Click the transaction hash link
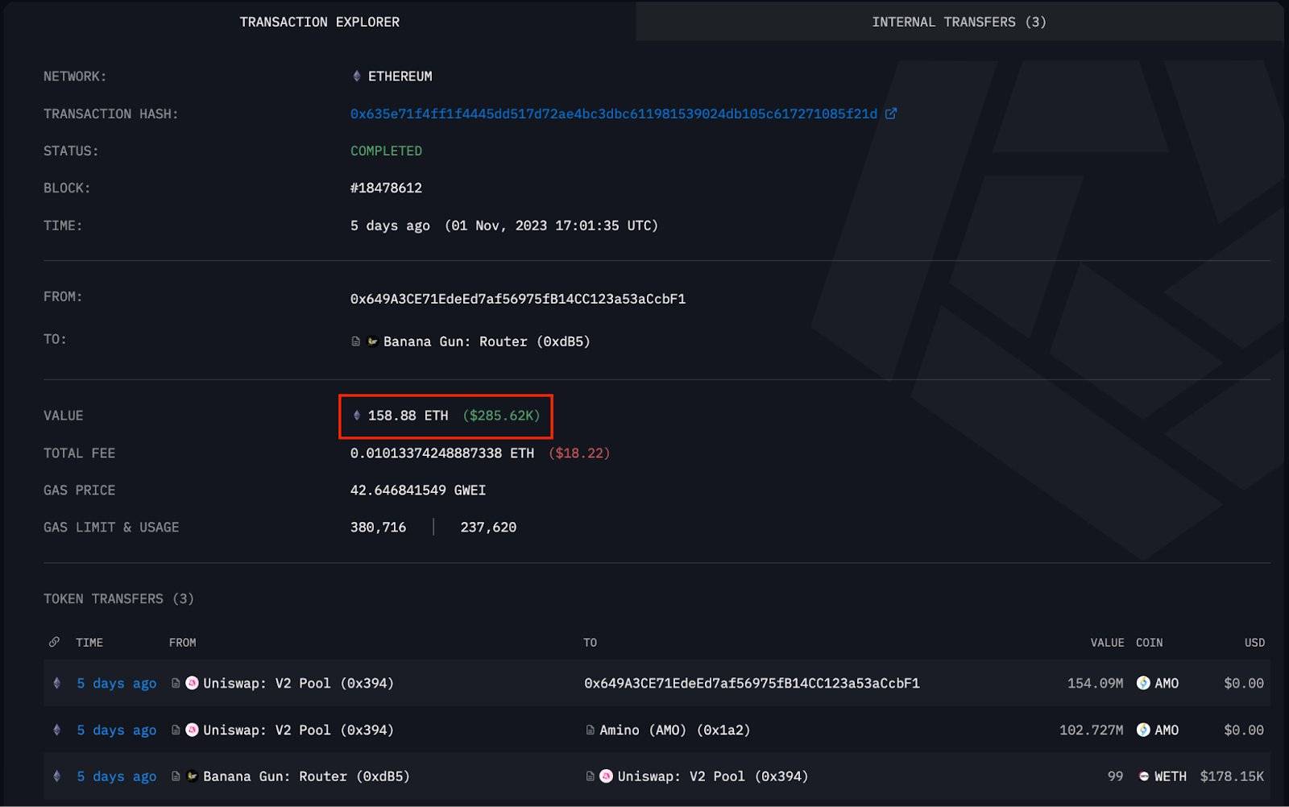Image resolution: width=1289 pixels, height=807 pixels. [x=613, y=114]
